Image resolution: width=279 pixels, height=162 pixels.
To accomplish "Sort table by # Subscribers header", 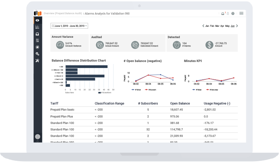I will coord(148,103).
